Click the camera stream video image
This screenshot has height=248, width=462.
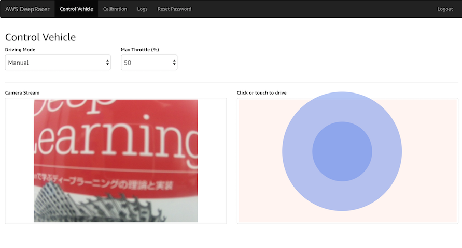tap(116, 161)
